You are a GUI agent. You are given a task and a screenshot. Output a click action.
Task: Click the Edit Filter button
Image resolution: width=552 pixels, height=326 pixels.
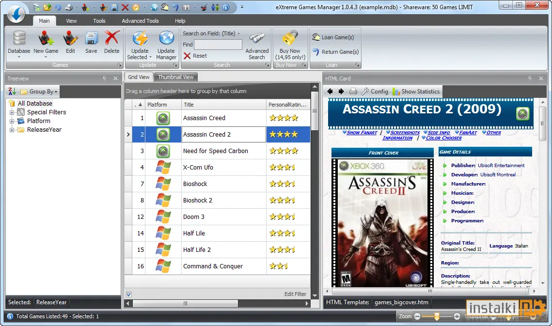click(x=295, y=294)
